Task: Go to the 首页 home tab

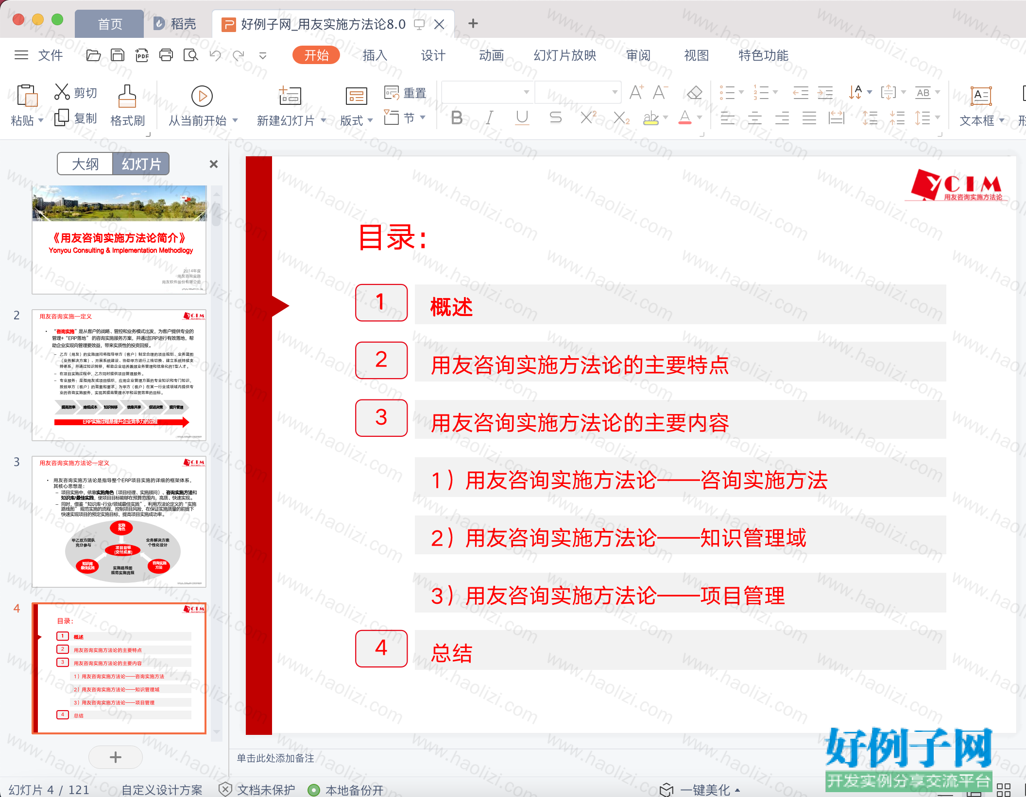Action: (x=109, y=24)
